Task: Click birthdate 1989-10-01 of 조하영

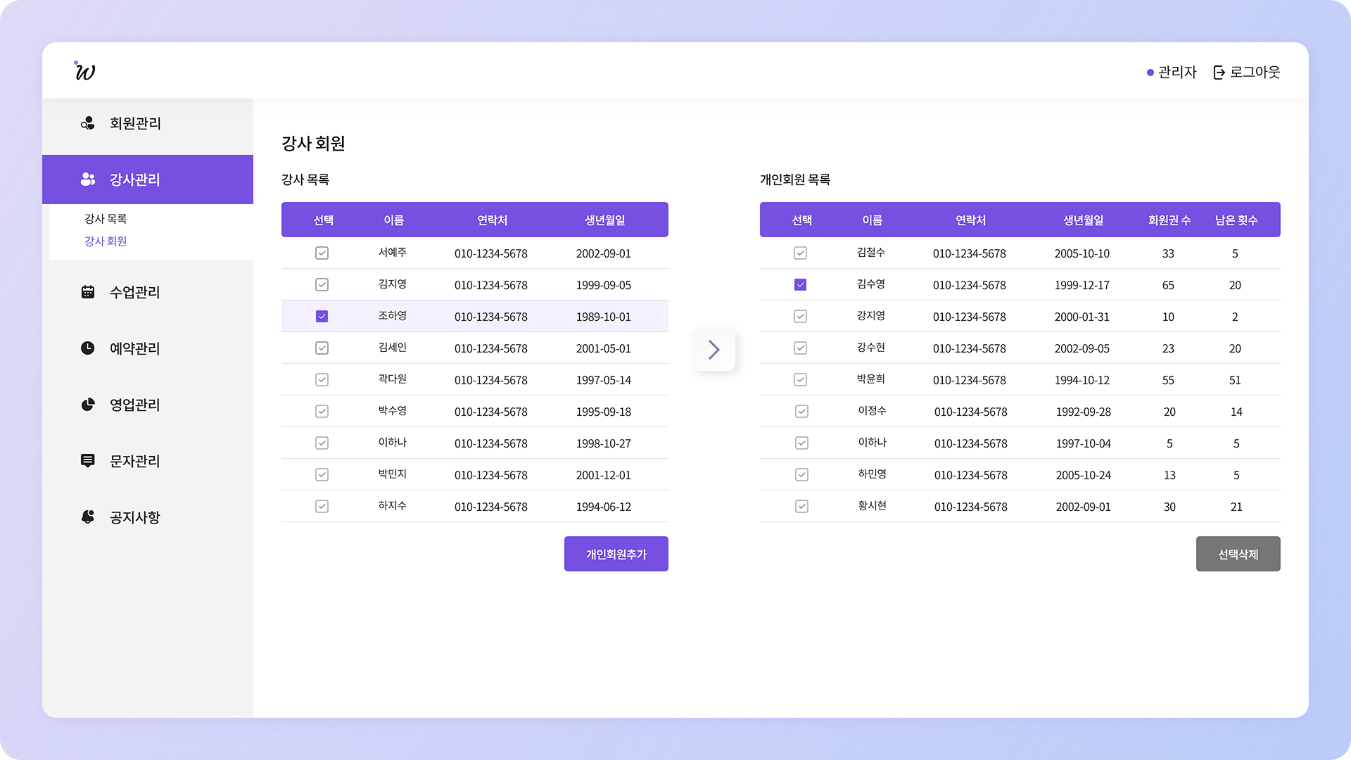Action: [604, 317]
